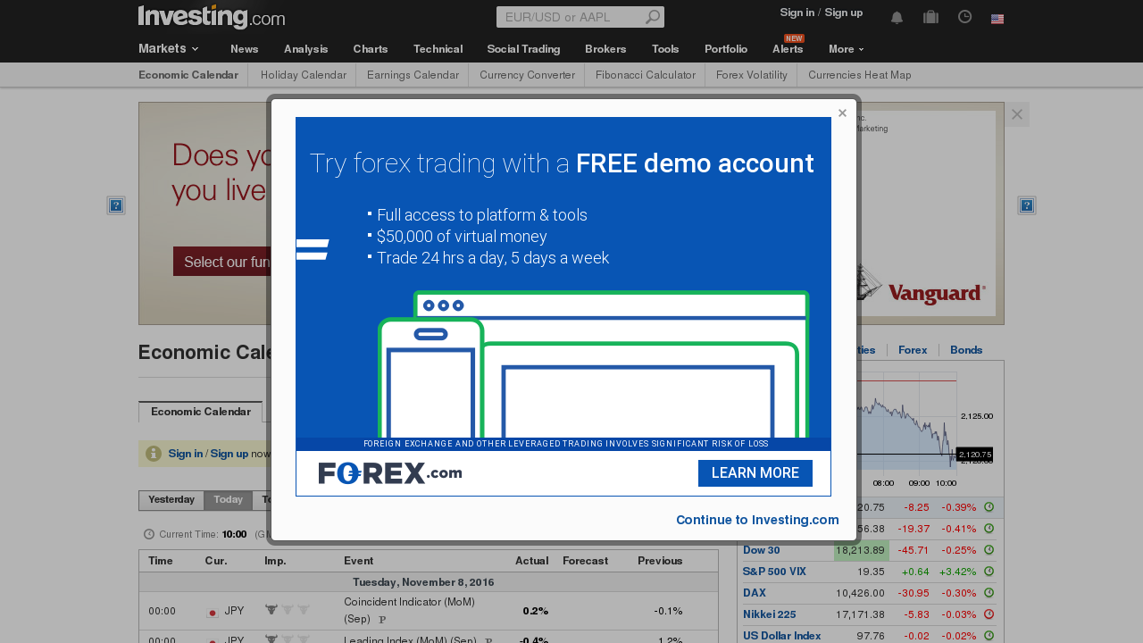Click bull importance icons in Coincident Indicator row
Screen dimensions: 1143x643
click(x=288, y=610)
